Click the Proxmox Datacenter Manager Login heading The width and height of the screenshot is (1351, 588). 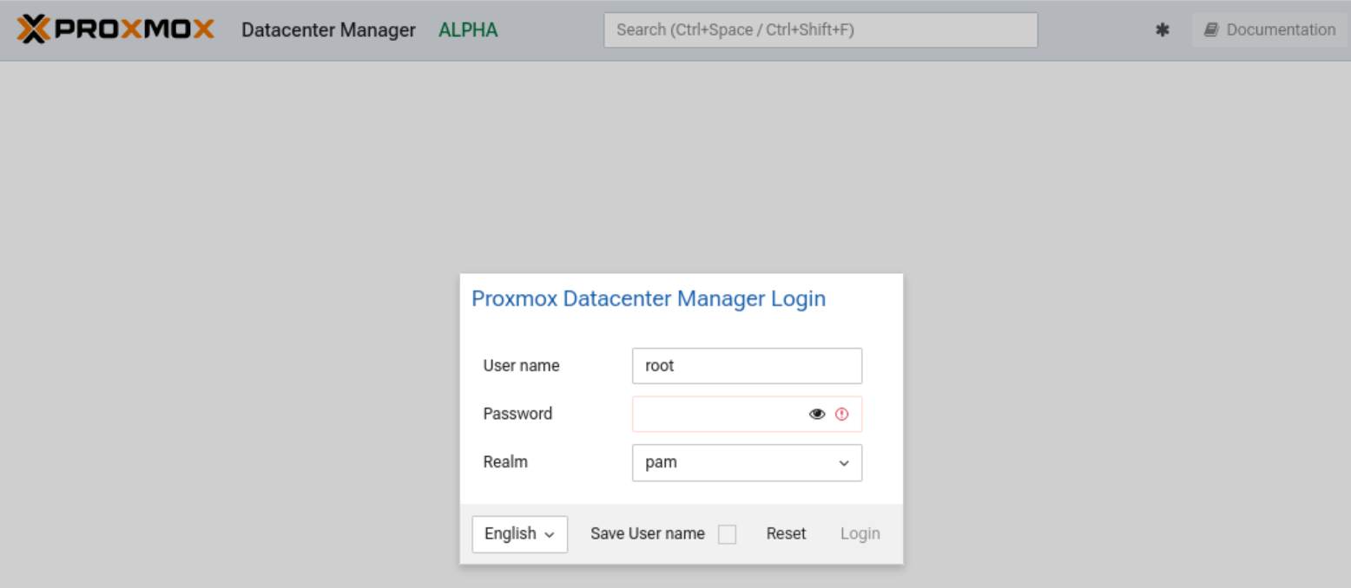[649, 299]
